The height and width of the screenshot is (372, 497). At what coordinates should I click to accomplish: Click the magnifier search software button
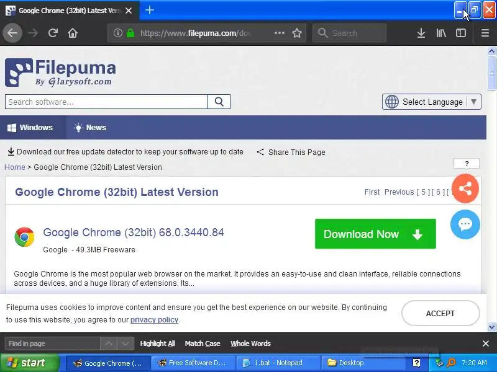tap(219, 102)
